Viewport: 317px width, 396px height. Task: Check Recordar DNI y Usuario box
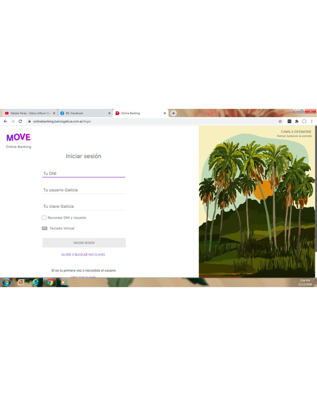click(44, 218)
